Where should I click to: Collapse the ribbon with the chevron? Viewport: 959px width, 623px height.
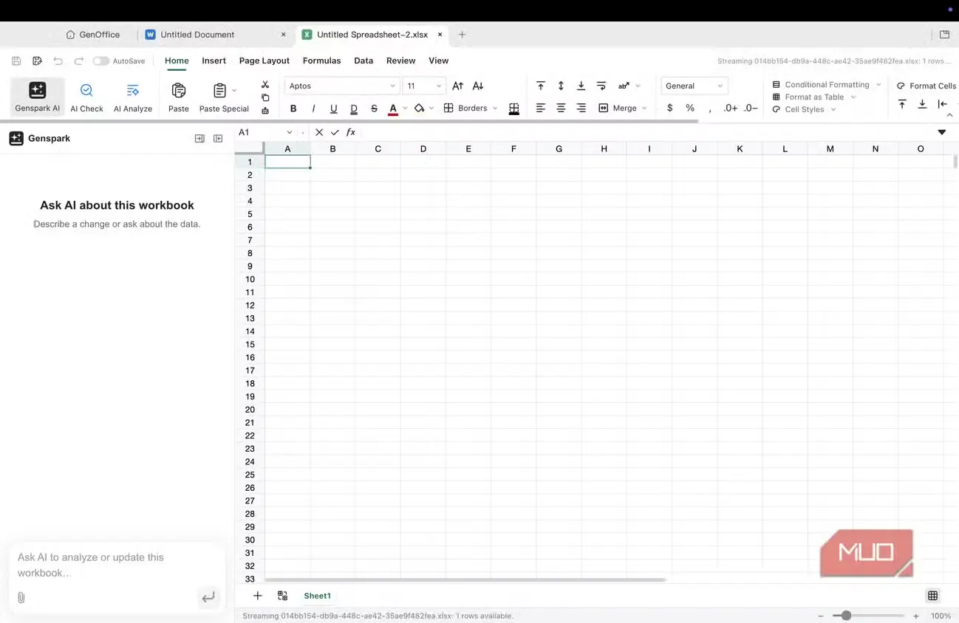coord(951,115)
